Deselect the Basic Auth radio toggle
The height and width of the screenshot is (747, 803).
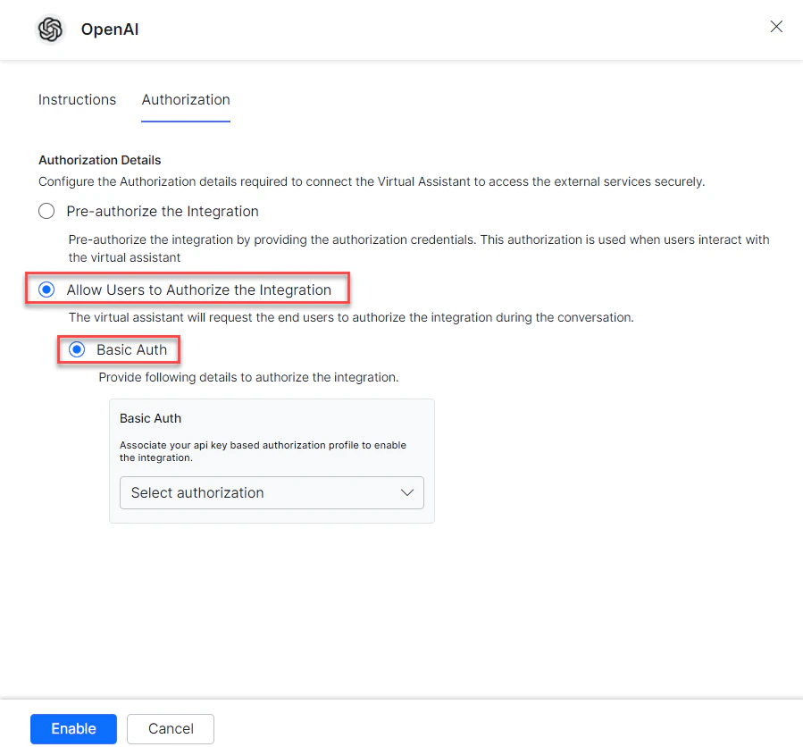[x=76, y=349]
